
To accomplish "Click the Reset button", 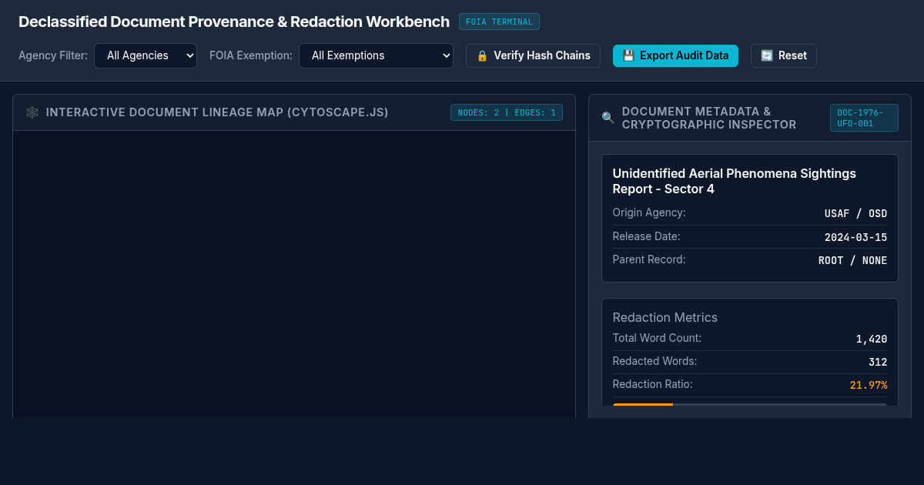I will (783, 55).
